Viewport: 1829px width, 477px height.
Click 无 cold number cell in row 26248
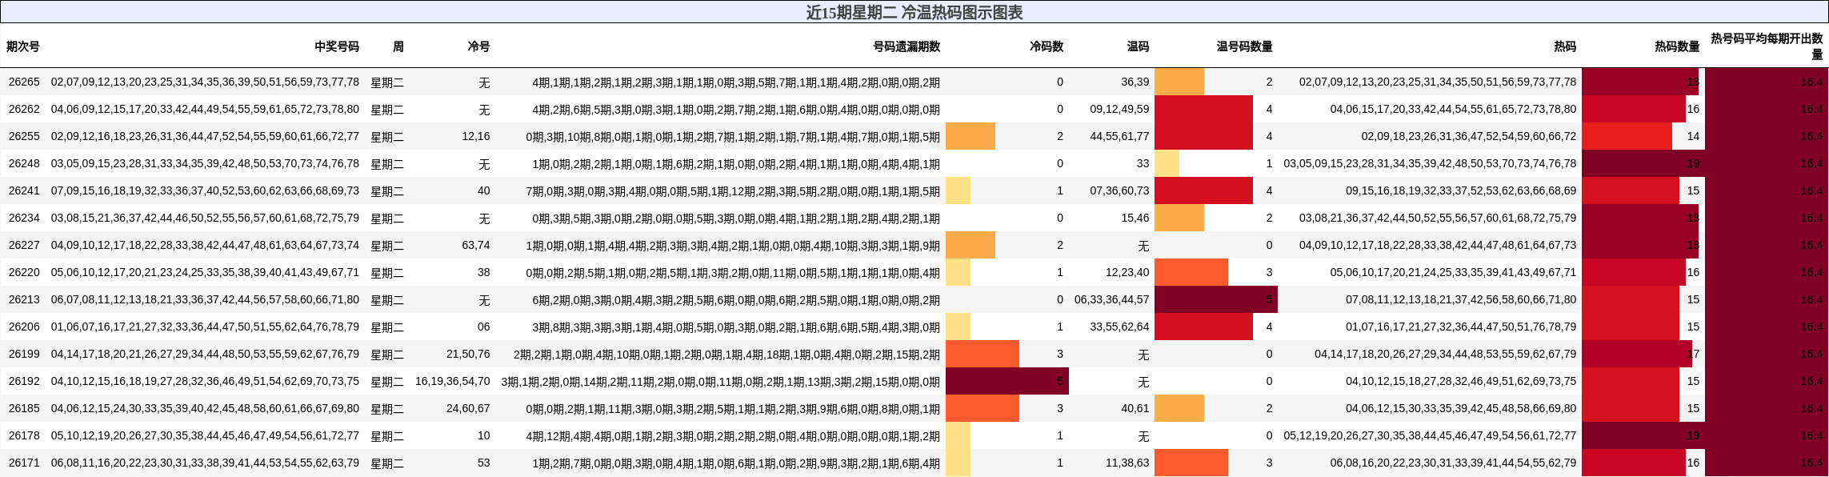[x=484, y=163]
